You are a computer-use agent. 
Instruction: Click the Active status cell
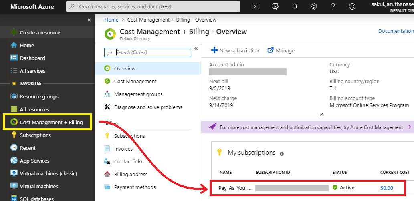coord(343,187)
